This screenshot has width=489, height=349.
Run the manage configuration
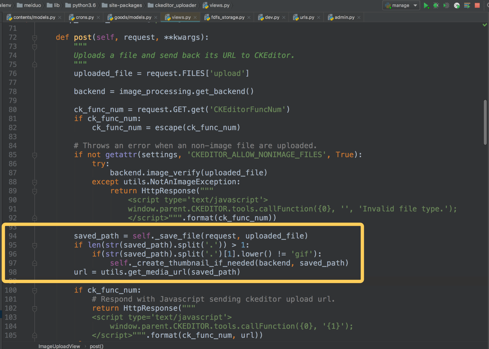426,6
